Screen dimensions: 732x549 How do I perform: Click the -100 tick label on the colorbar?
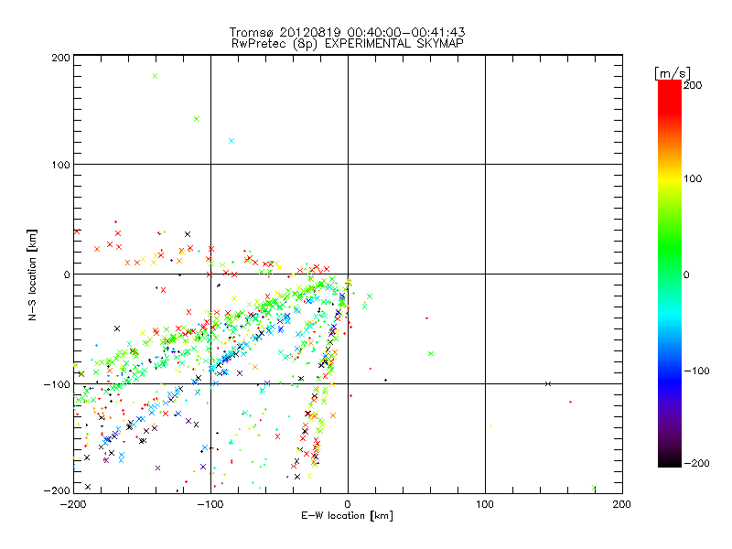(x=696, y=371)
